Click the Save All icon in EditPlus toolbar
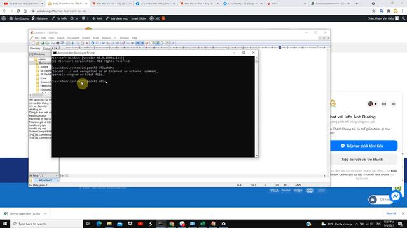 47,43
